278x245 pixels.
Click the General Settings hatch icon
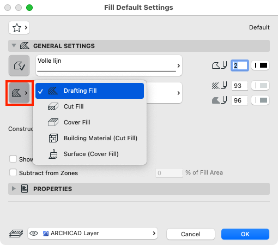(25, 46)
